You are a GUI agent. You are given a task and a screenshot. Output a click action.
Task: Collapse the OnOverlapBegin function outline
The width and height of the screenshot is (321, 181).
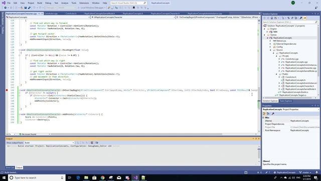point(20,90)
